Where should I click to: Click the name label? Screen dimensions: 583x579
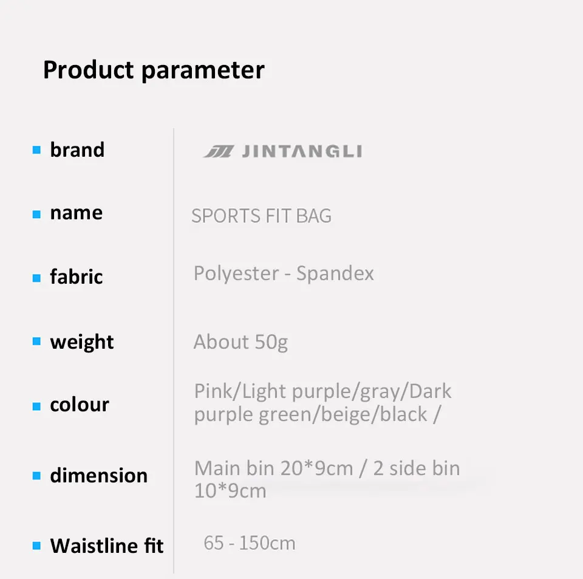(x=77, y=213)
